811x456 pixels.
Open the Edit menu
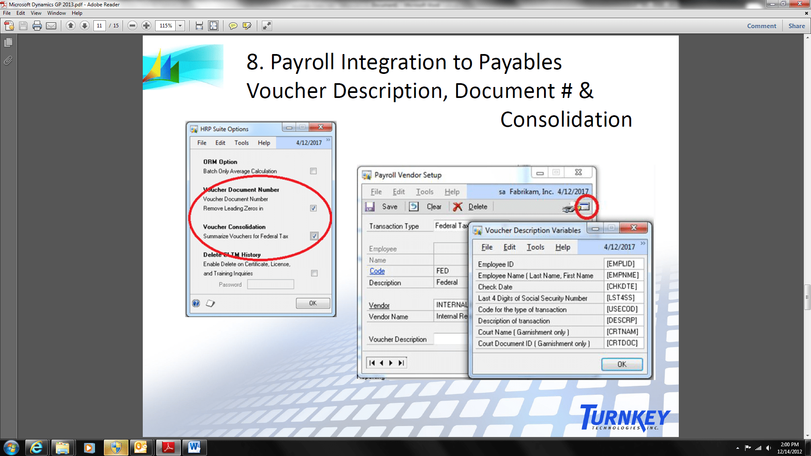[20, 13]
